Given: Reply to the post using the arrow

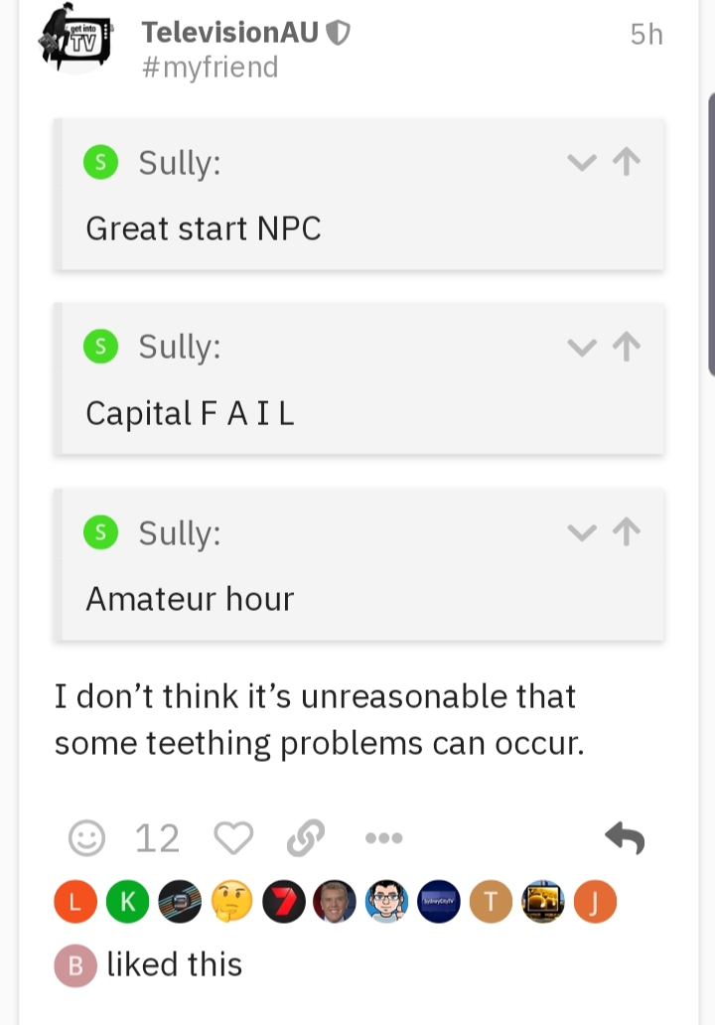Looking at the screenshot, I should (625, 839).
